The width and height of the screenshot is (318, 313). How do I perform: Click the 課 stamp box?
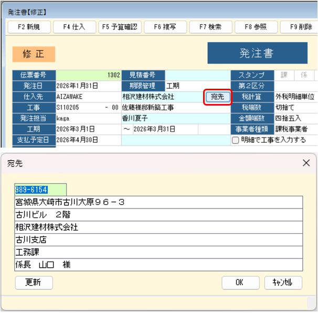click(284, 75)
